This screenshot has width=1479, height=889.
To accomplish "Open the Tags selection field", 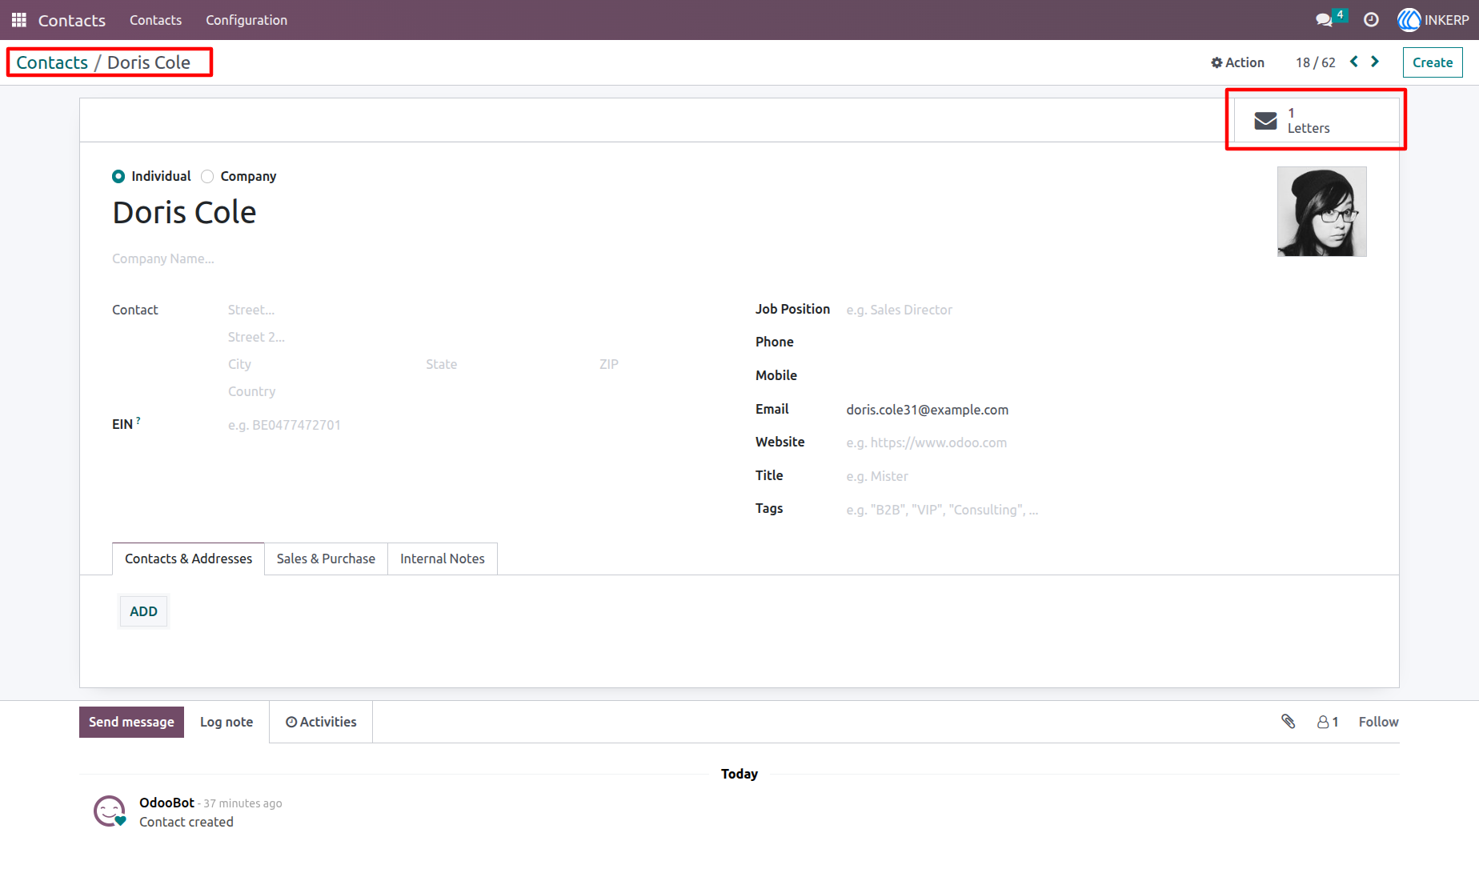I will pos(1106,510).
